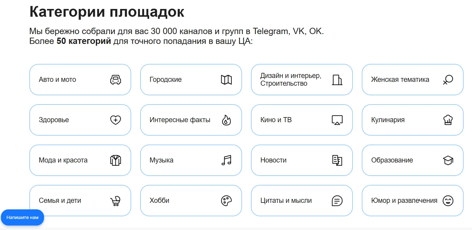
Task: Click the chat bubble icon in Цитаты и мысли
Action: [337, 201]
